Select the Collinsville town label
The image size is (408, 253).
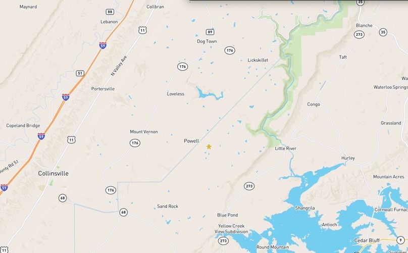tap(54, 173)
